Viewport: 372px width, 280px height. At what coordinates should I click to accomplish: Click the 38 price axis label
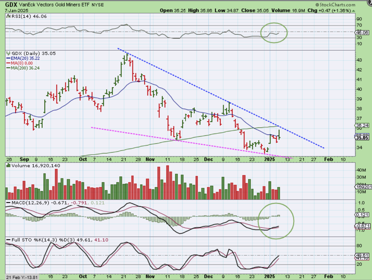point(360,109)
